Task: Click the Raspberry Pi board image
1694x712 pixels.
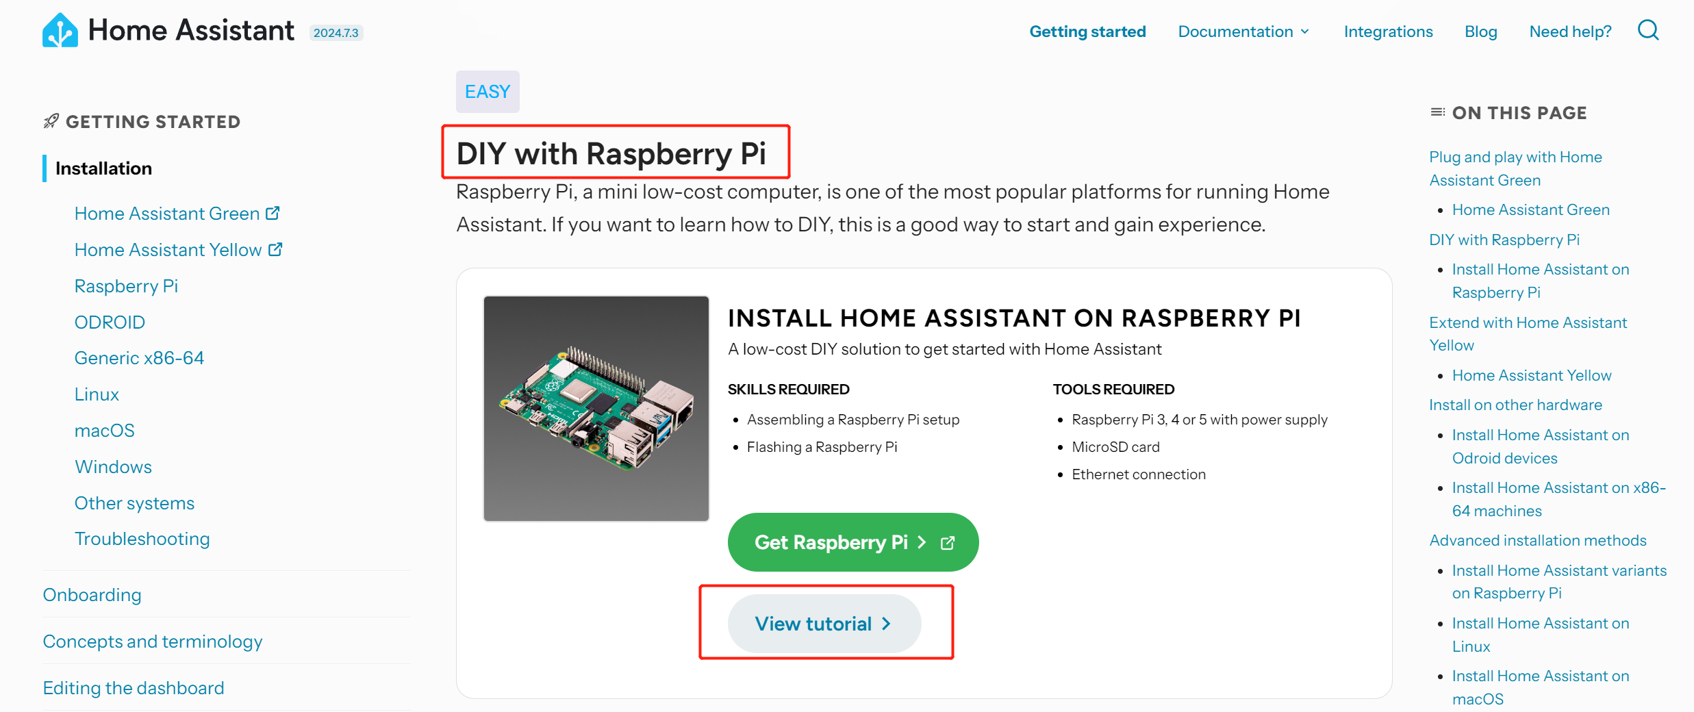Action: pyautogui.click(x=596, y=409)
